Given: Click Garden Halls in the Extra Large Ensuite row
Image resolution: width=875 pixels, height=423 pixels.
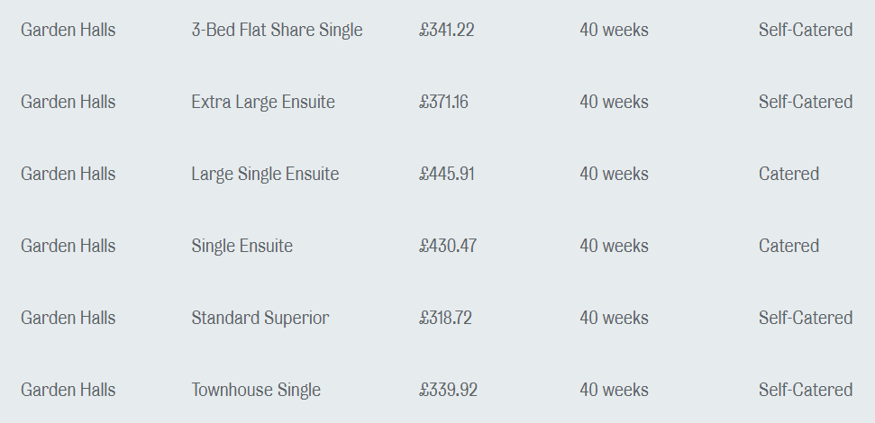Looking at the screenshot, I should tap(68, 102).
